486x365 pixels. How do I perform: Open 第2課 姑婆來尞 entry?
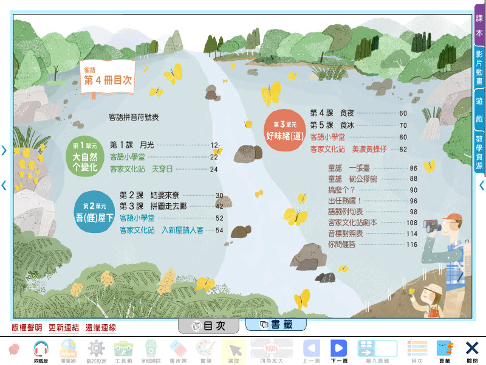click(x=171, y=195)
